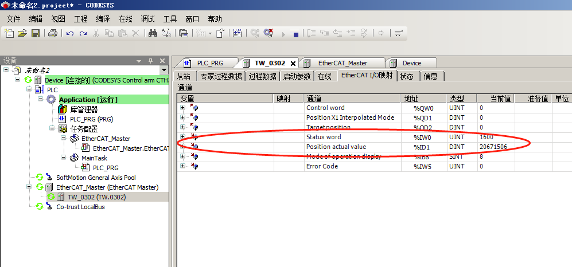Screen dimensions: 572x267
Task: Close the TW_0302 editor tab
Action: click(293, 64)
